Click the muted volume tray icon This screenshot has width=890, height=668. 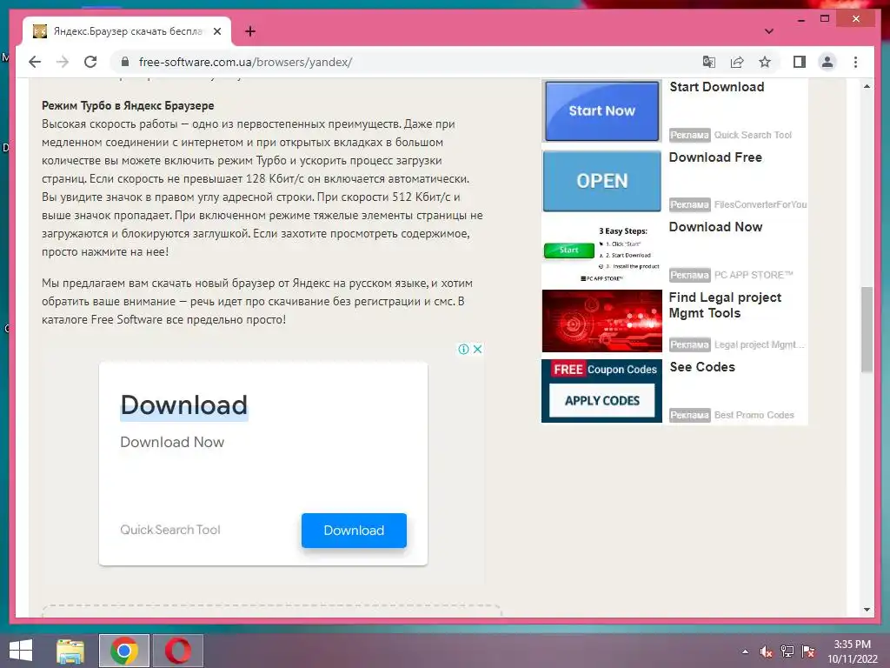(x=767, y=651)
